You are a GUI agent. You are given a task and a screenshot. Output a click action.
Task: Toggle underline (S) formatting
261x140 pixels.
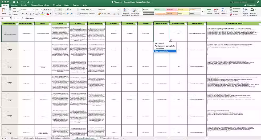(31, 14)
